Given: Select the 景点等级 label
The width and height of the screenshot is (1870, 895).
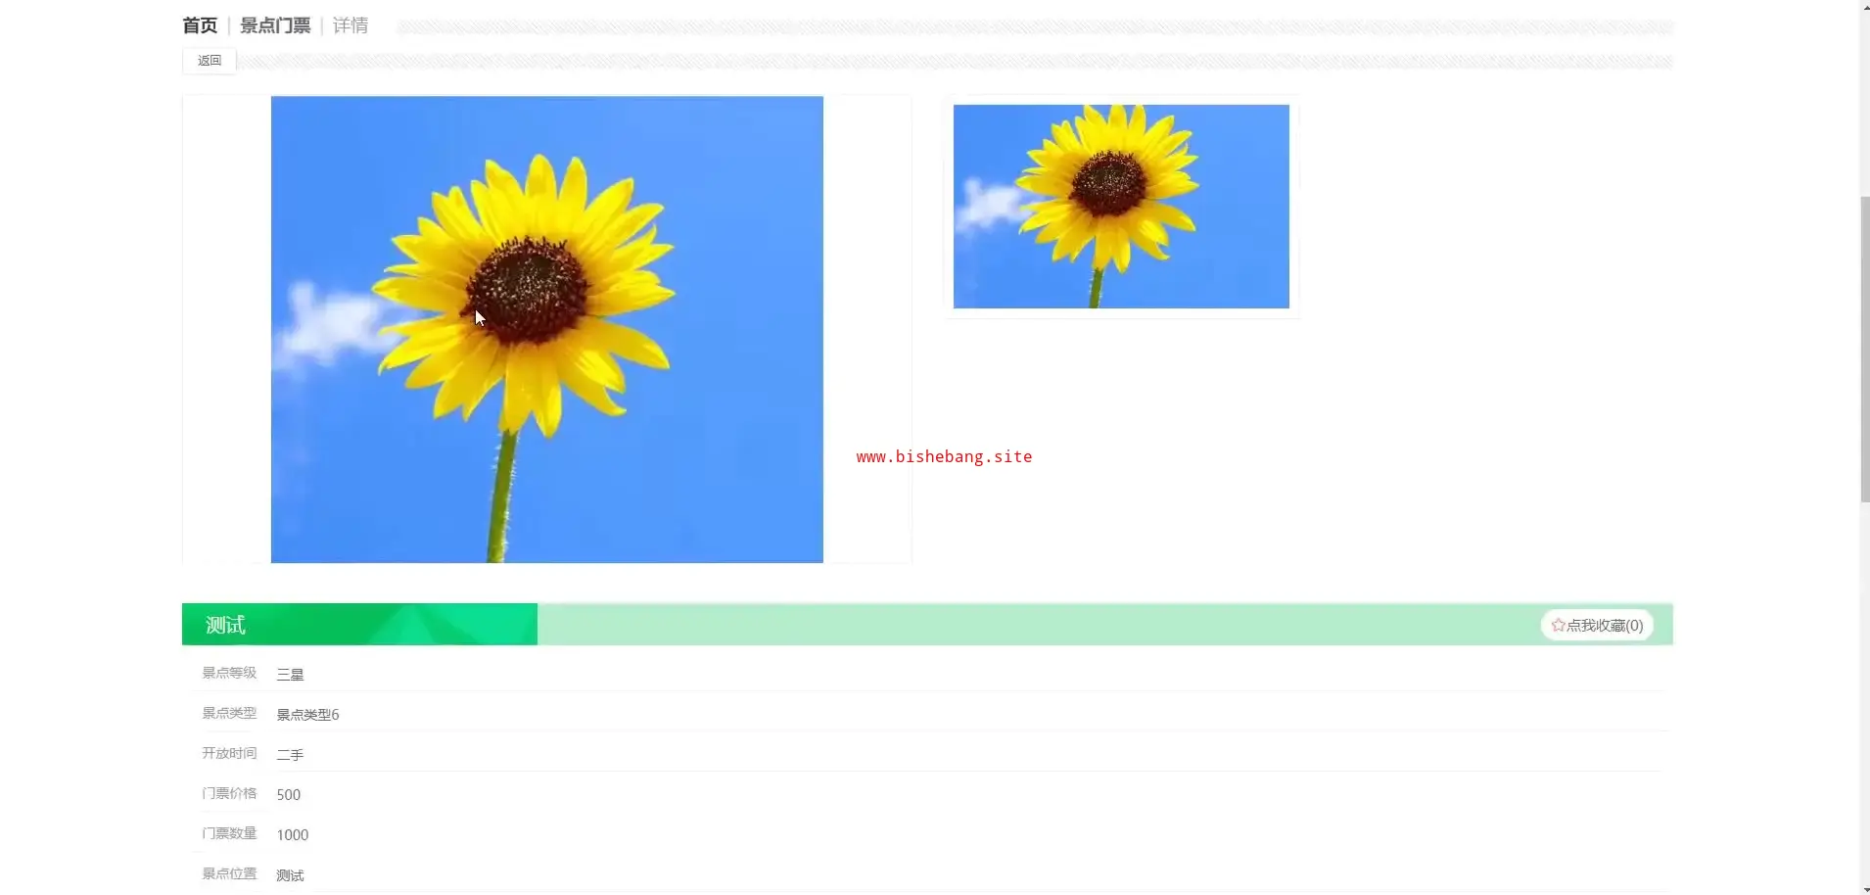Looking at the screenshot, I should coord(229,673).
